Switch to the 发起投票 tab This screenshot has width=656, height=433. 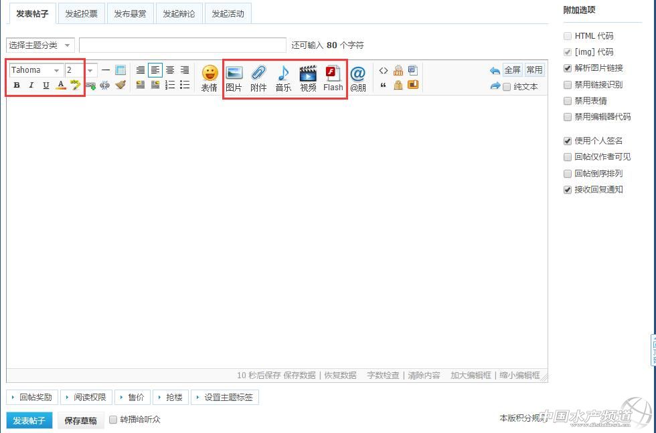click(81, 13)
